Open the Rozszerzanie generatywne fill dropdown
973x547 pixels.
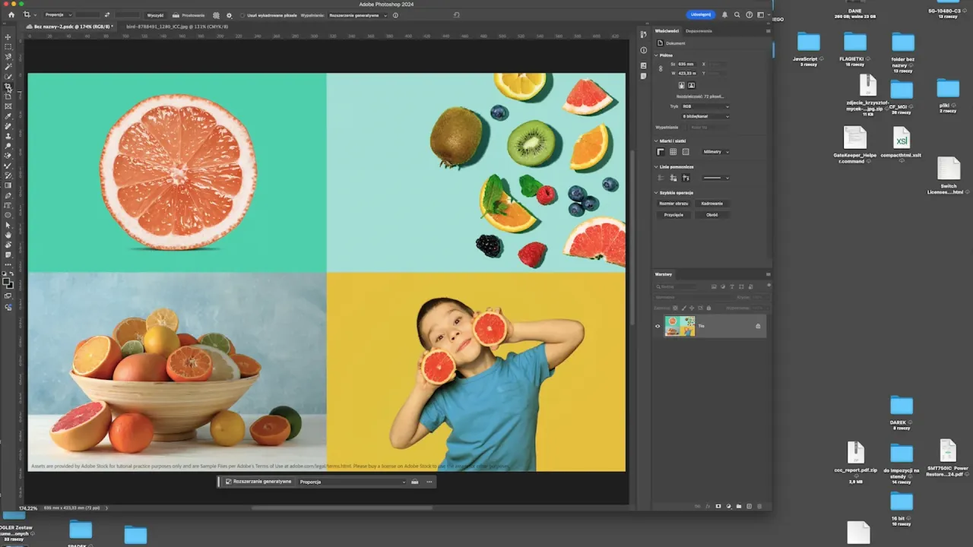coord(357,15)
